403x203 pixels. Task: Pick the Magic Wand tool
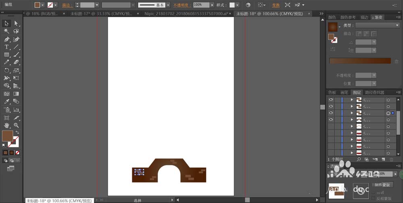pyautogui.click(x=7, y=31)
